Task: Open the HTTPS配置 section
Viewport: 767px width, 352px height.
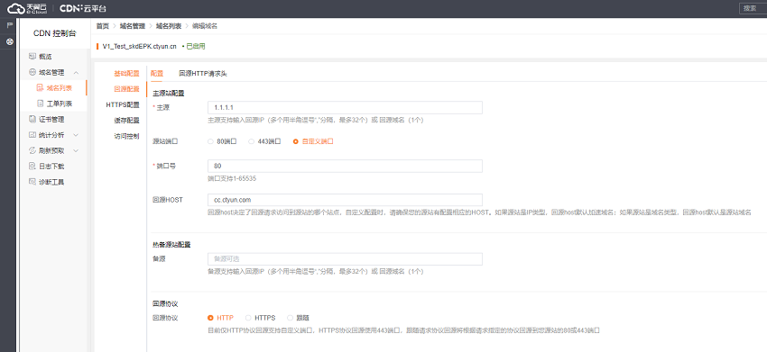Action: pos(123,104)
